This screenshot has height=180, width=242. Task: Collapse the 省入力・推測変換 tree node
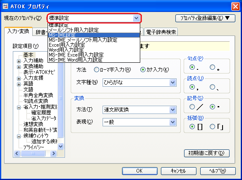click(x=19, y=107)
